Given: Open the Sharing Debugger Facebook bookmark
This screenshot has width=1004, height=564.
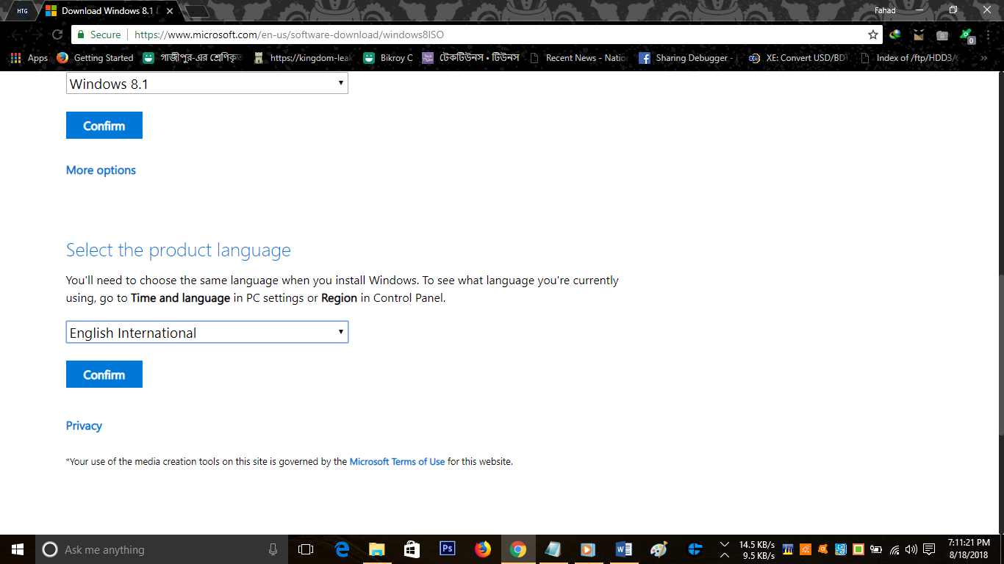Looking at the screenshot, I should pos(686,58).
